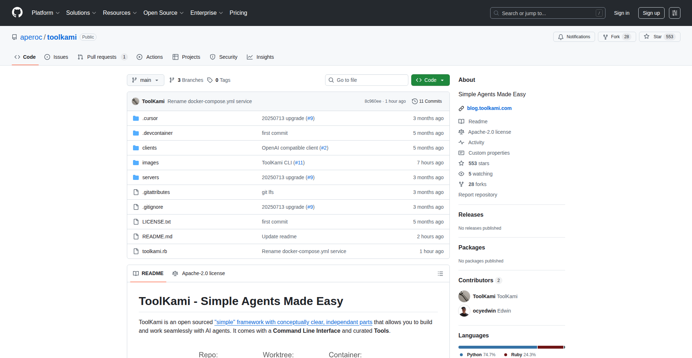Star the toolkami repository
The height and width of the screenshot is (358, 692).
pos(660,37)
